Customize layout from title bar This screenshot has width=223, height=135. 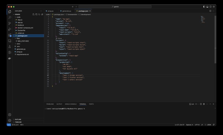pyautogui.click(x=214, y=7)
